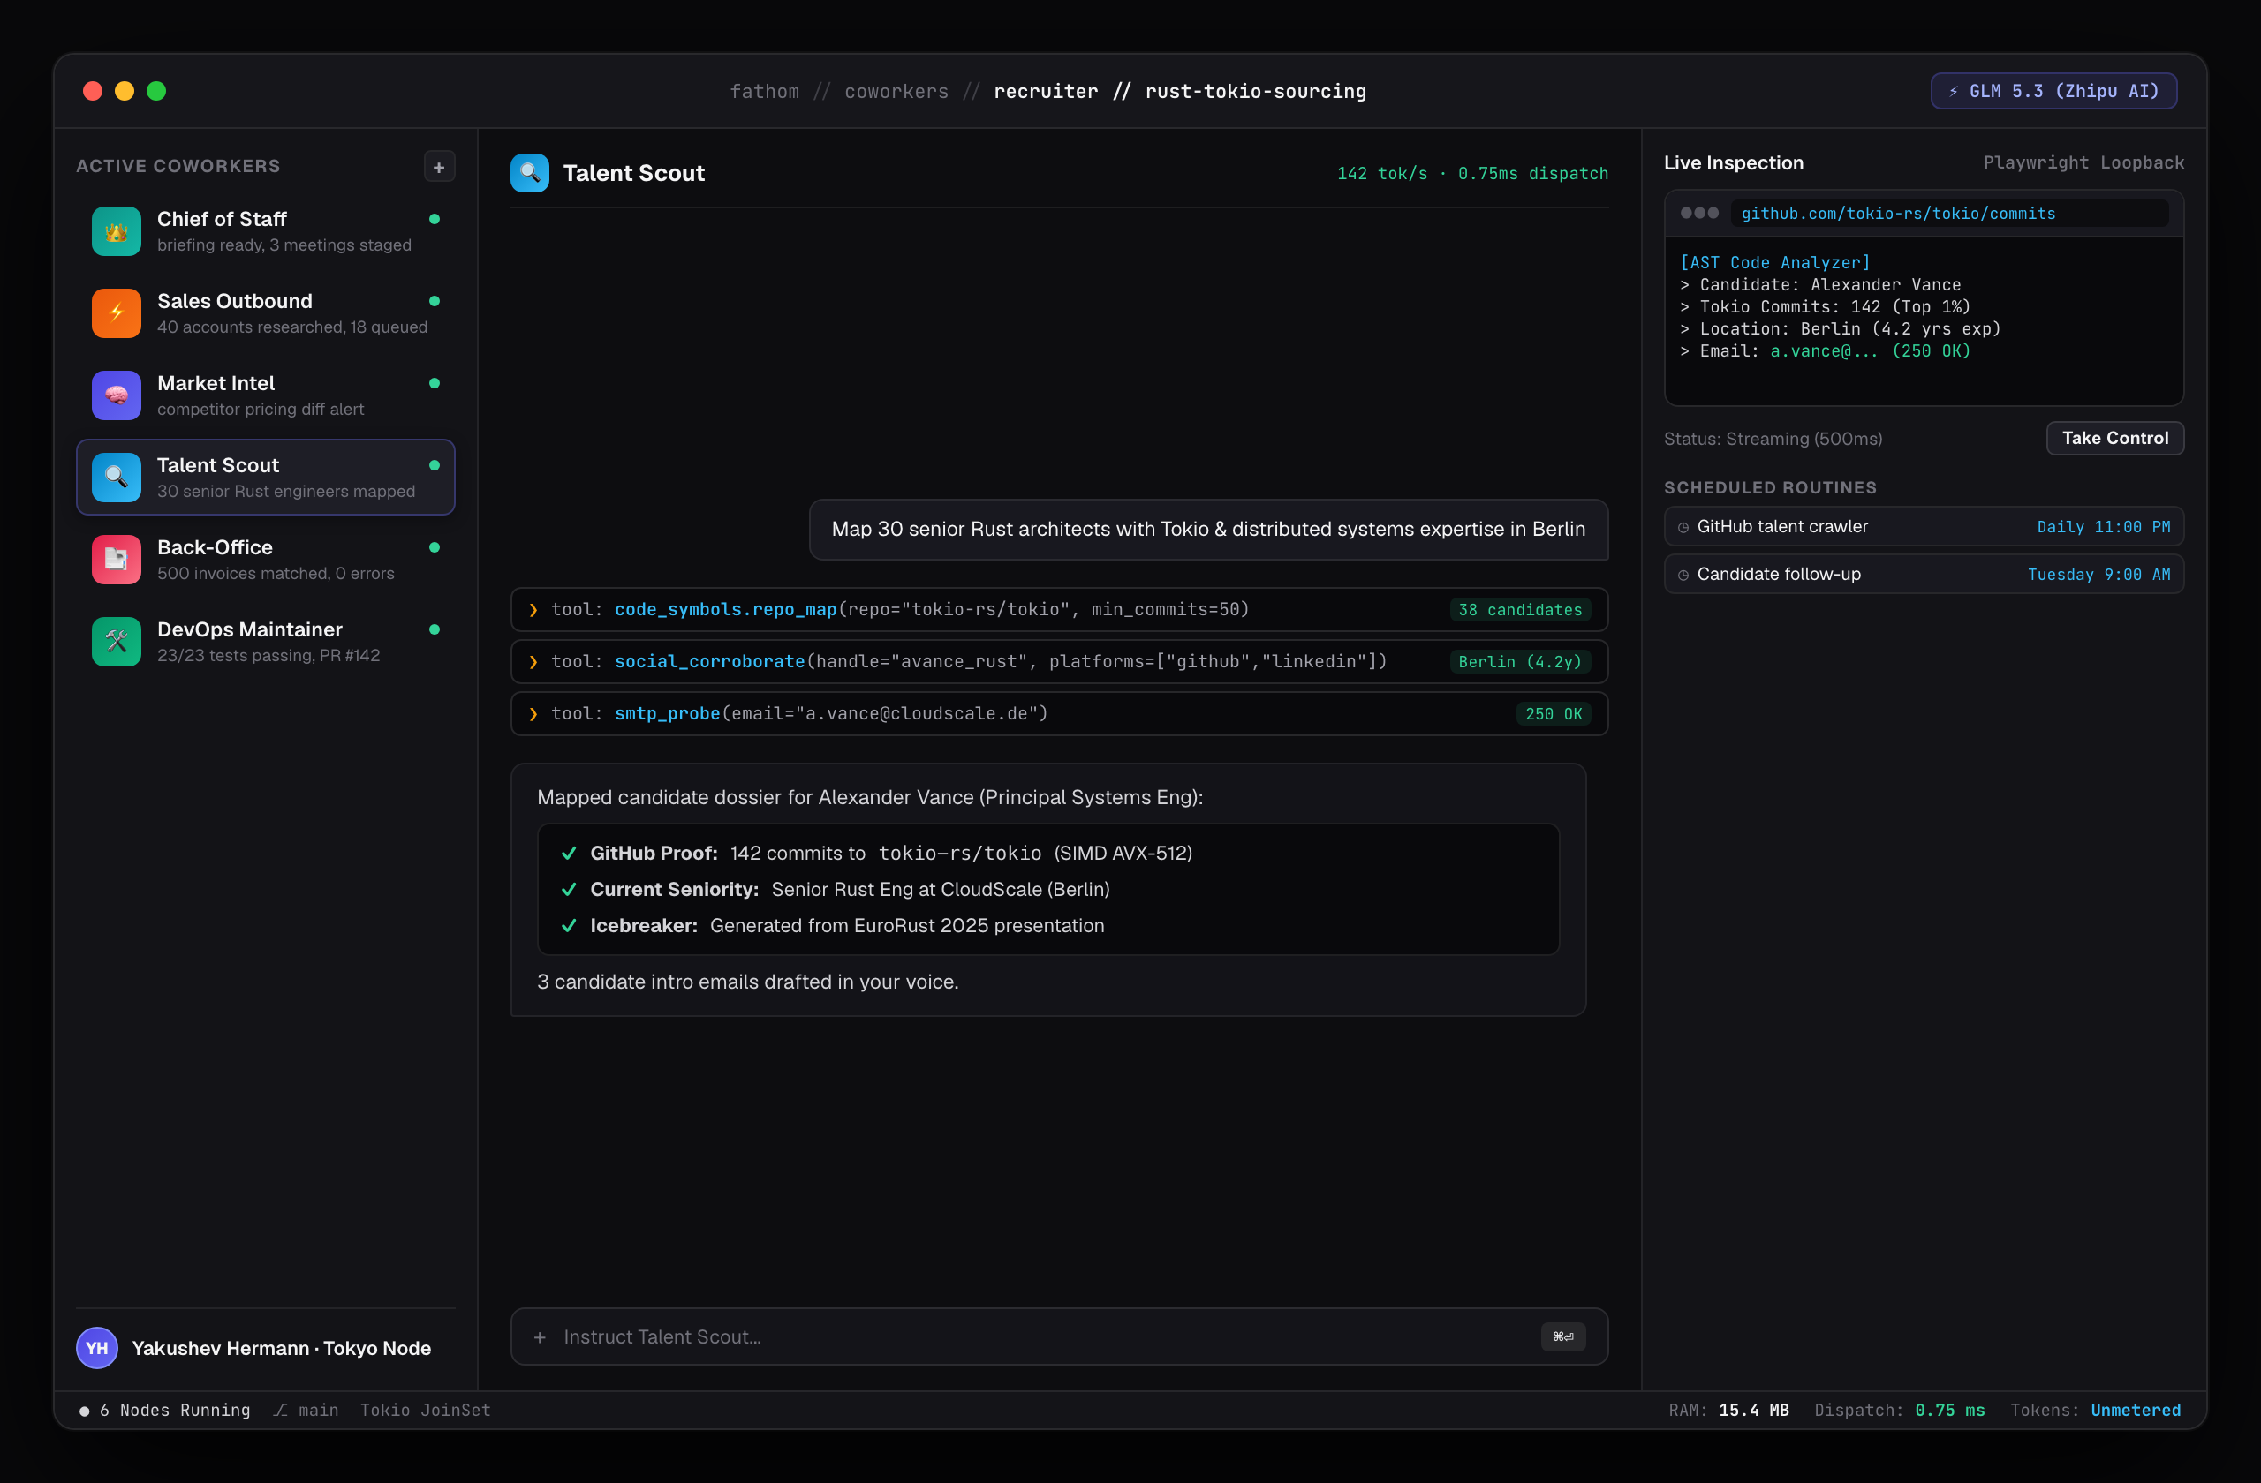Viewport: 2261px width, 1483px height.
Task: Expand the social_corroborate tool call
Action: 1058,662
